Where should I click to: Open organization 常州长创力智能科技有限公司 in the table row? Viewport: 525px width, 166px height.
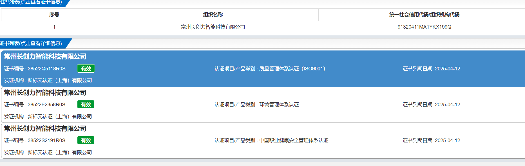[x=213, y=27]
